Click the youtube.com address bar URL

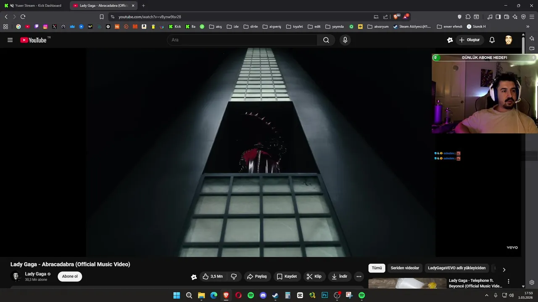[150, 17]
